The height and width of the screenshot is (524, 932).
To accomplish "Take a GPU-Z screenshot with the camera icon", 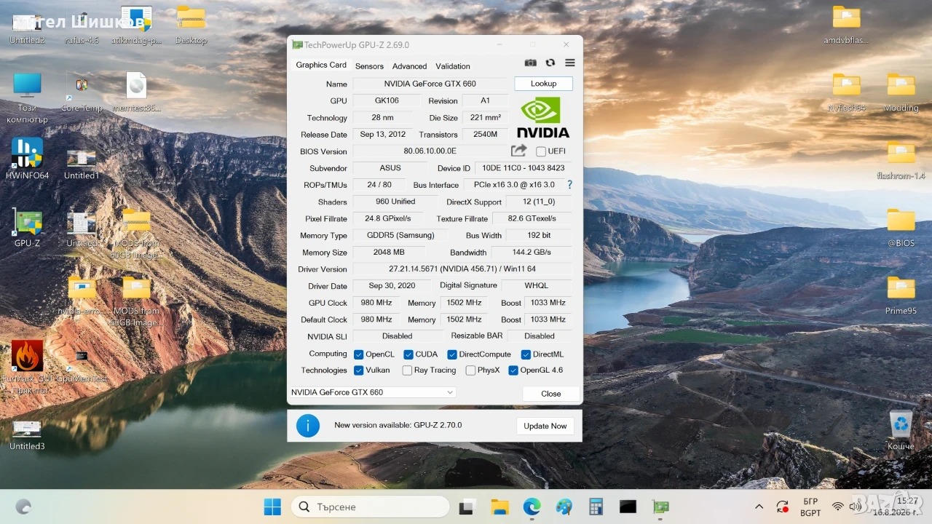I will tap(531, 63).
